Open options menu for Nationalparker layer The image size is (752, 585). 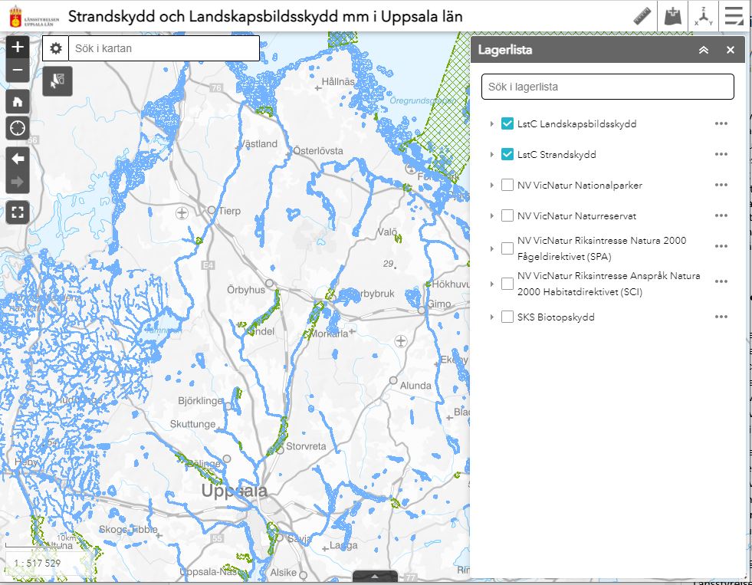pyautogui.click(x=721, y=185)
